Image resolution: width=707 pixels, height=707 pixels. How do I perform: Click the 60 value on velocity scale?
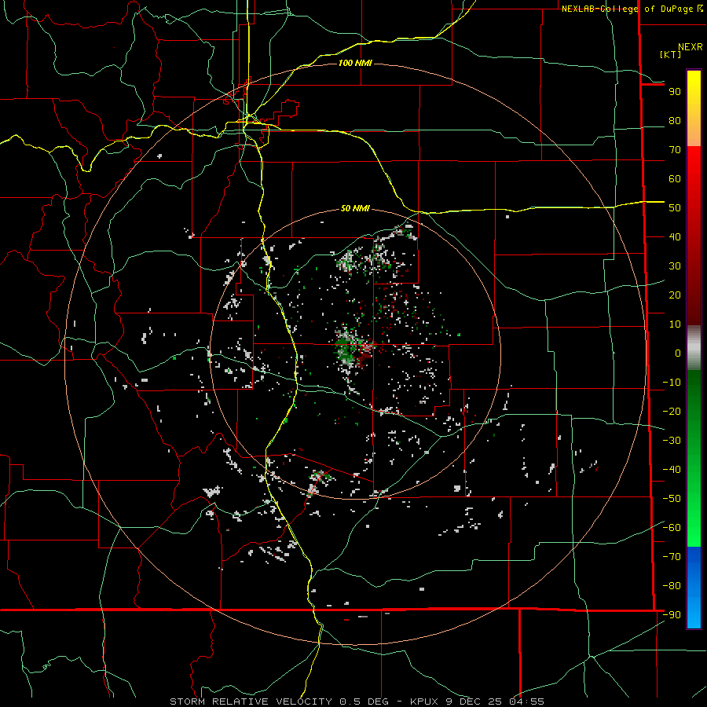click(675, 179)
